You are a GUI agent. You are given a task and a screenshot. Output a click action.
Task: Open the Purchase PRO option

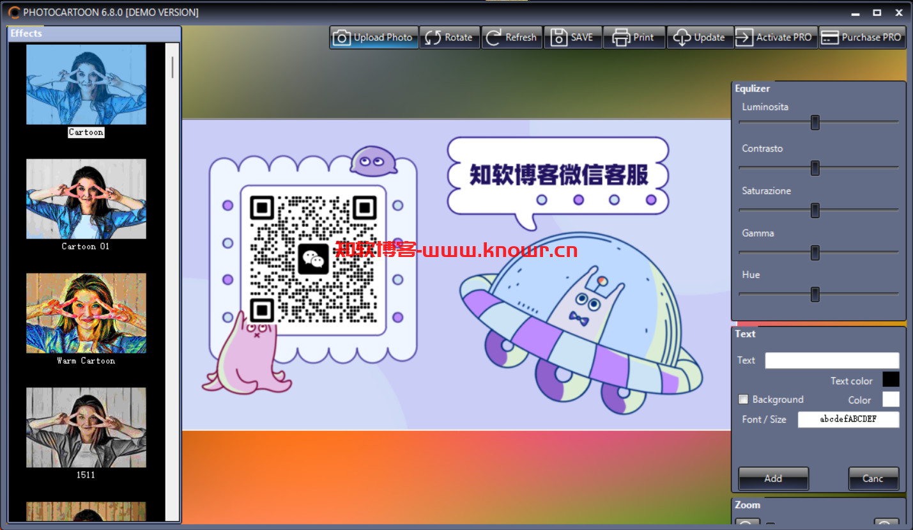click(x=862, y=37)
